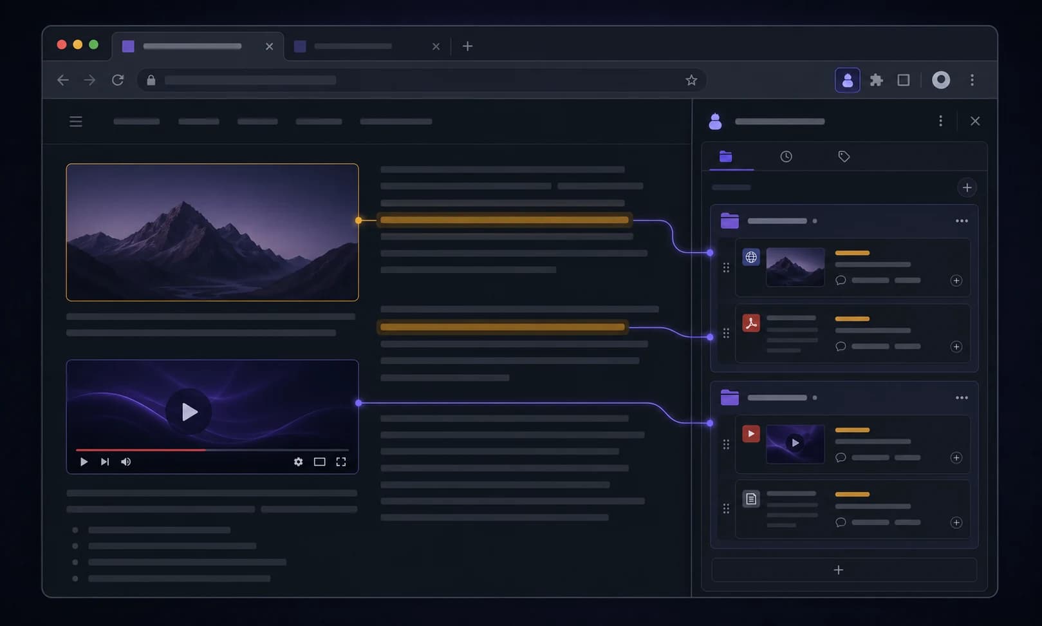Click the document icon on the last card
The height and width of the screenshot is (626, 1042).
pyautogui.click(x=751, y=498)
